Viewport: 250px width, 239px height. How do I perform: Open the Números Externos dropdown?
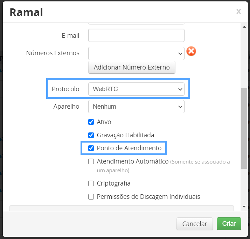(136, 53)
